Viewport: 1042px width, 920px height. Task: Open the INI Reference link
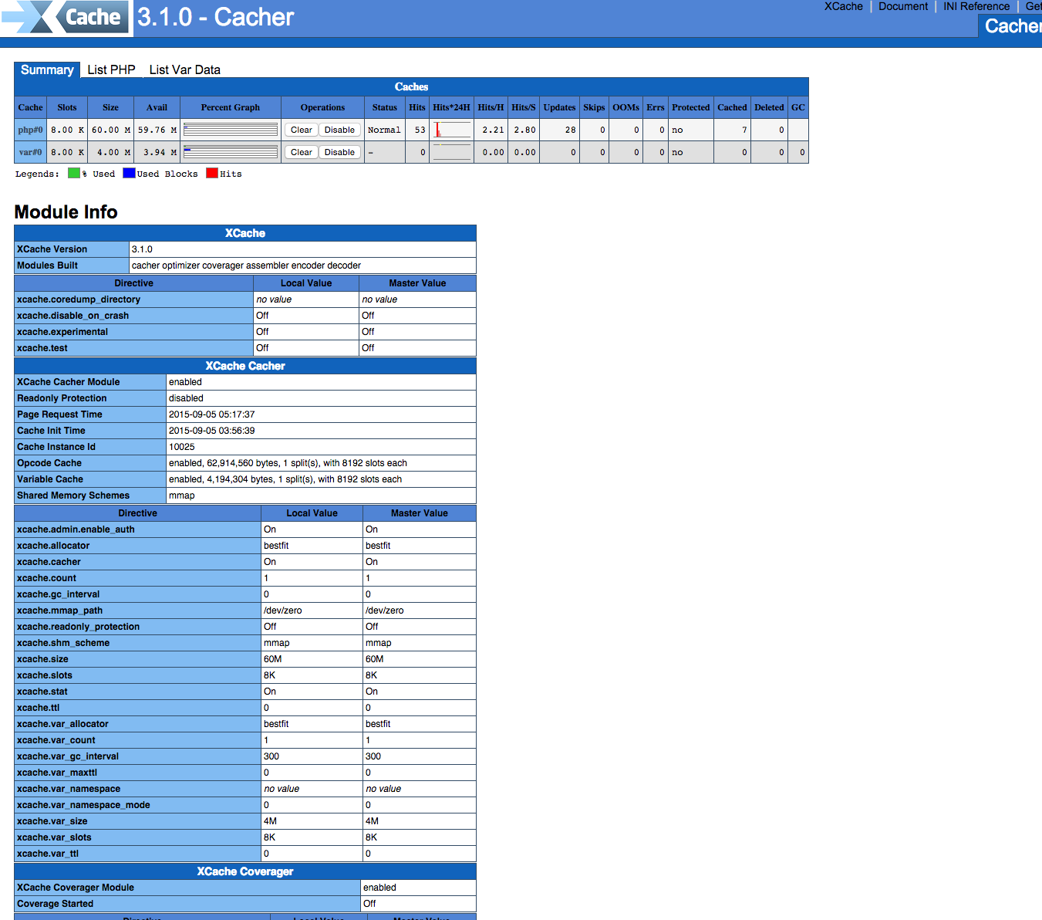976,6
